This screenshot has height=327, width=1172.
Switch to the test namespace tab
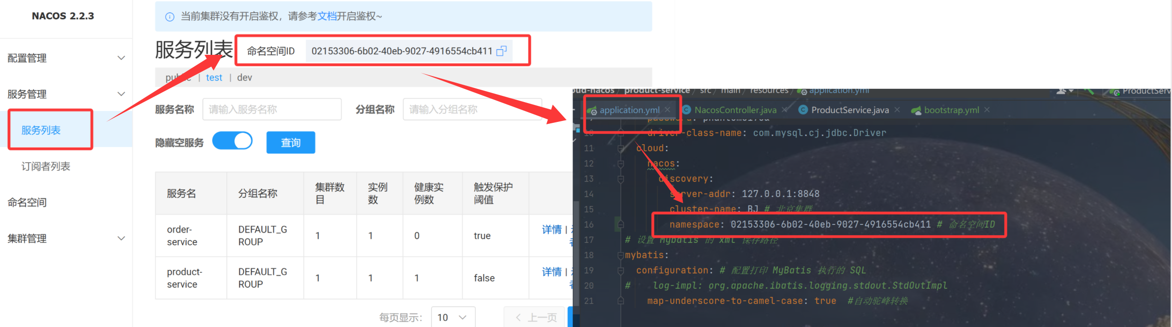tap(214, 77)
